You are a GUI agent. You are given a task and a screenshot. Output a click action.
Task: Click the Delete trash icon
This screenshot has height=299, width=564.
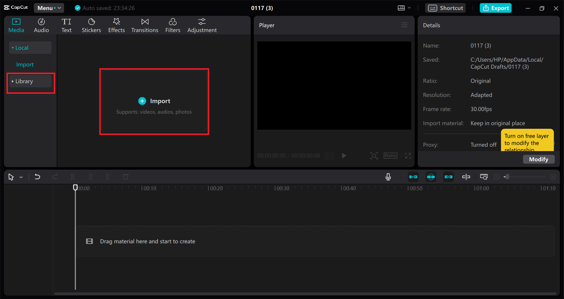click(x=126, y=177)
